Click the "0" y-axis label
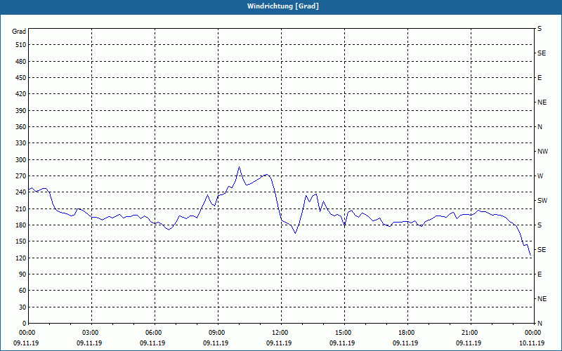Image resolution: width=562 pixels, height=351 pixels. [x=24, y=323]
